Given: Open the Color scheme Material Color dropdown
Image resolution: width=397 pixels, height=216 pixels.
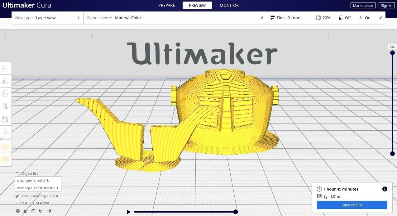Looking at the screenshot, I should 175,18.
